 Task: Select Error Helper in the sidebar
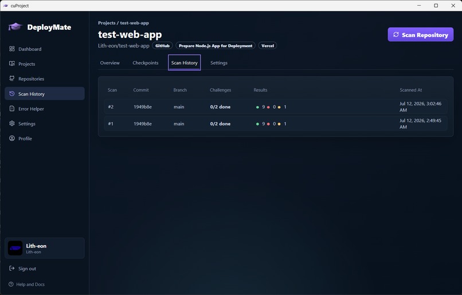coord(45,109)
